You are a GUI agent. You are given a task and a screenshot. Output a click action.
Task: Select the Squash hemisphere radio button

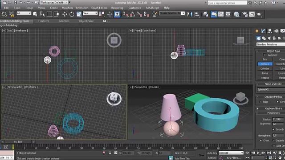tap(273, 140)
